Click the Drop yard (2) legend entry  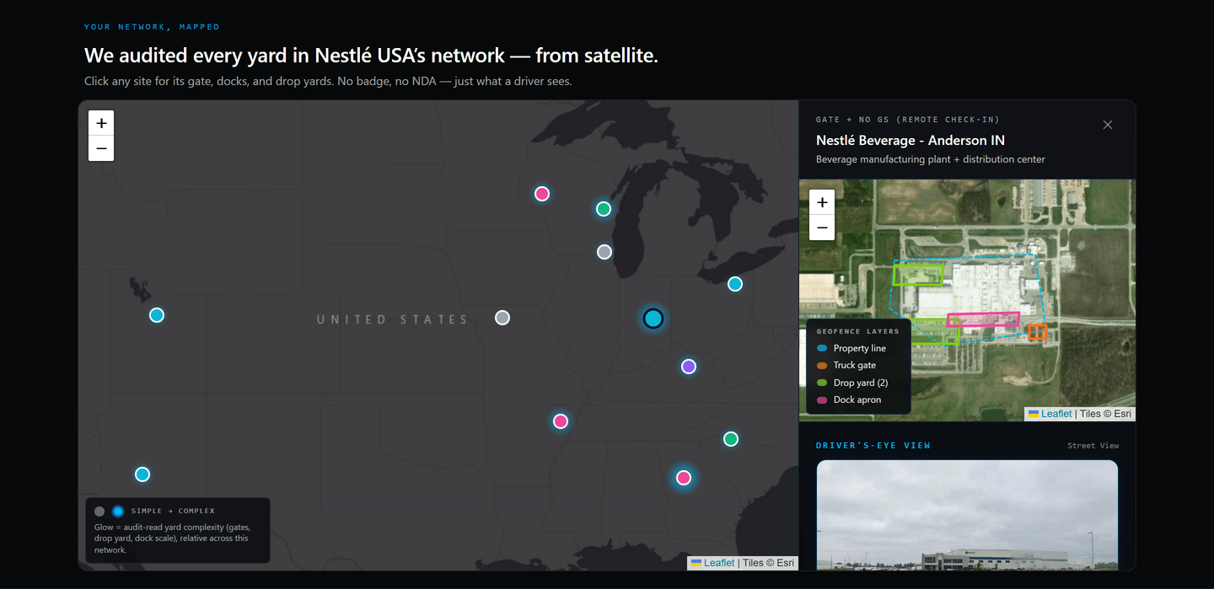coord(852,383)
